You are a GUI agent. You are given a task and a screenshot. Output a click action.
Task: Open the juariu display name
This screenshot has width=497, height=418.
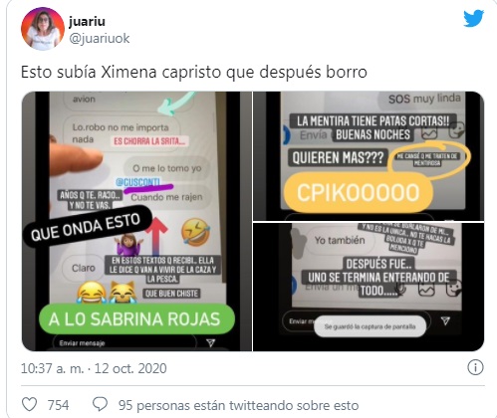[x=87, y=22]
